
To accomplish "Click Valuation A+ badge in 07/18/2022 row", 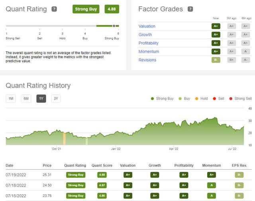I will click(128, 185).
